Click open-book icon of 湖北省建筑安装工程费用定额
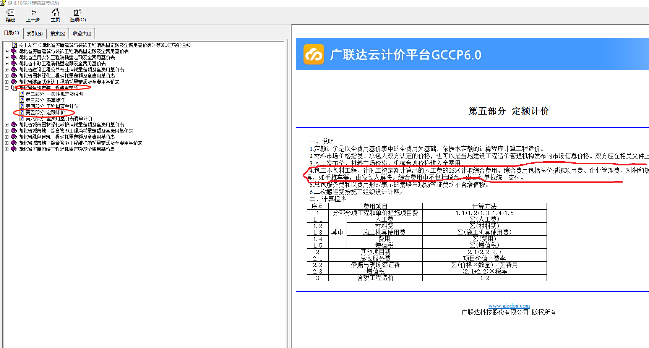Image resolution: width=649 pixels, height=348 pixels. pos(14,88)
